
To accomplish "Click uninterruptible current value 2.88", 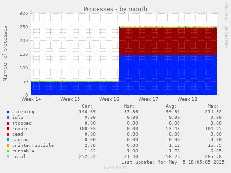I will (90, 145).
